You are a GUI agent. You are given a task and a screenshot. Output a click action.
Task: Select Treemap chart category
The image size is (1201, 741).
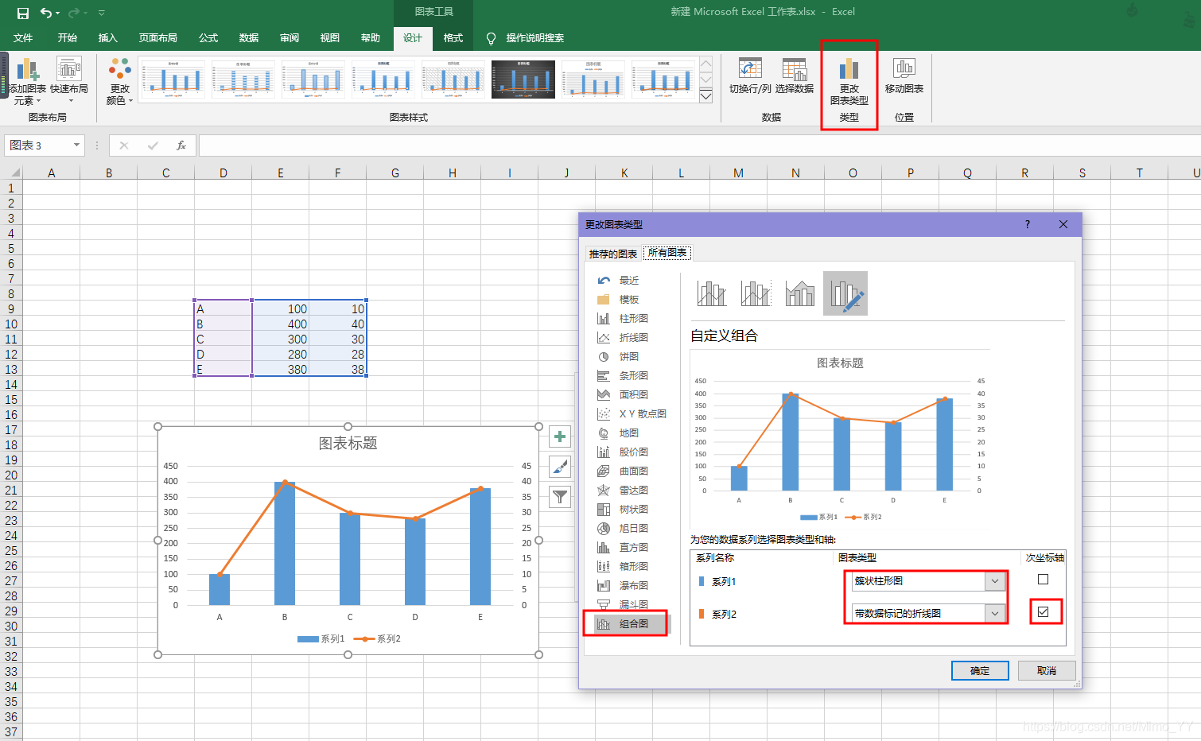coord(633,510)
